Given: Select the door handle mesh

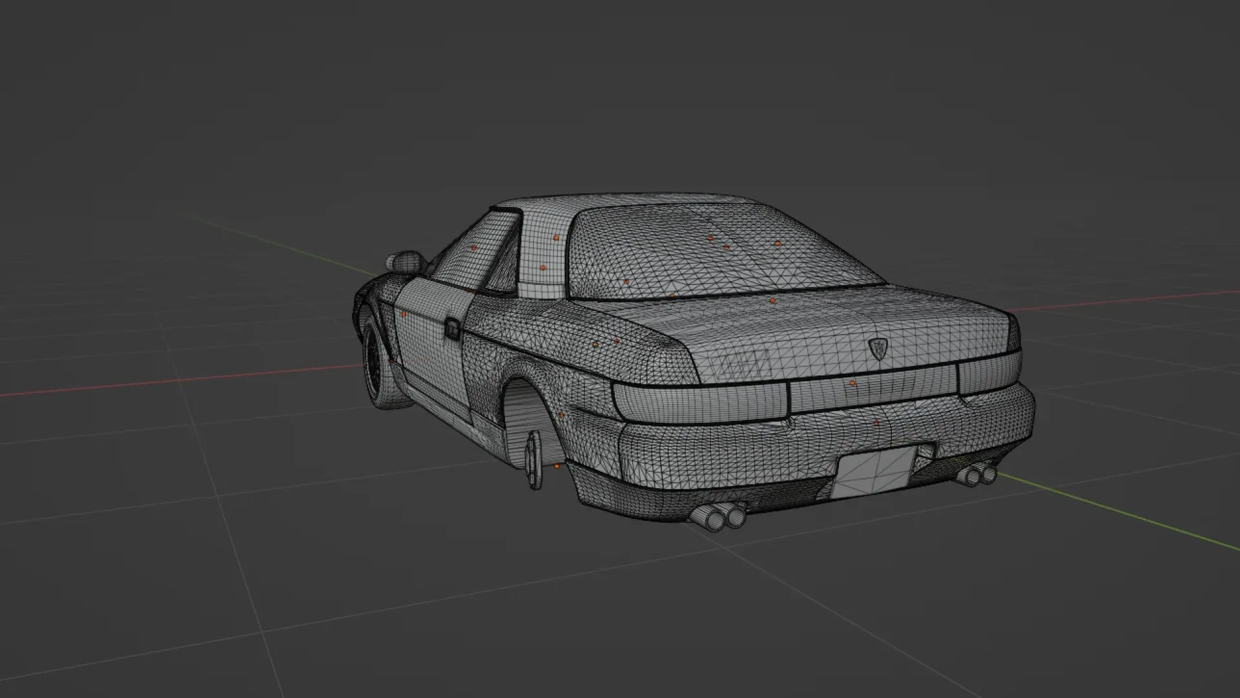Looking at the screenshot, I should point(454,328).
